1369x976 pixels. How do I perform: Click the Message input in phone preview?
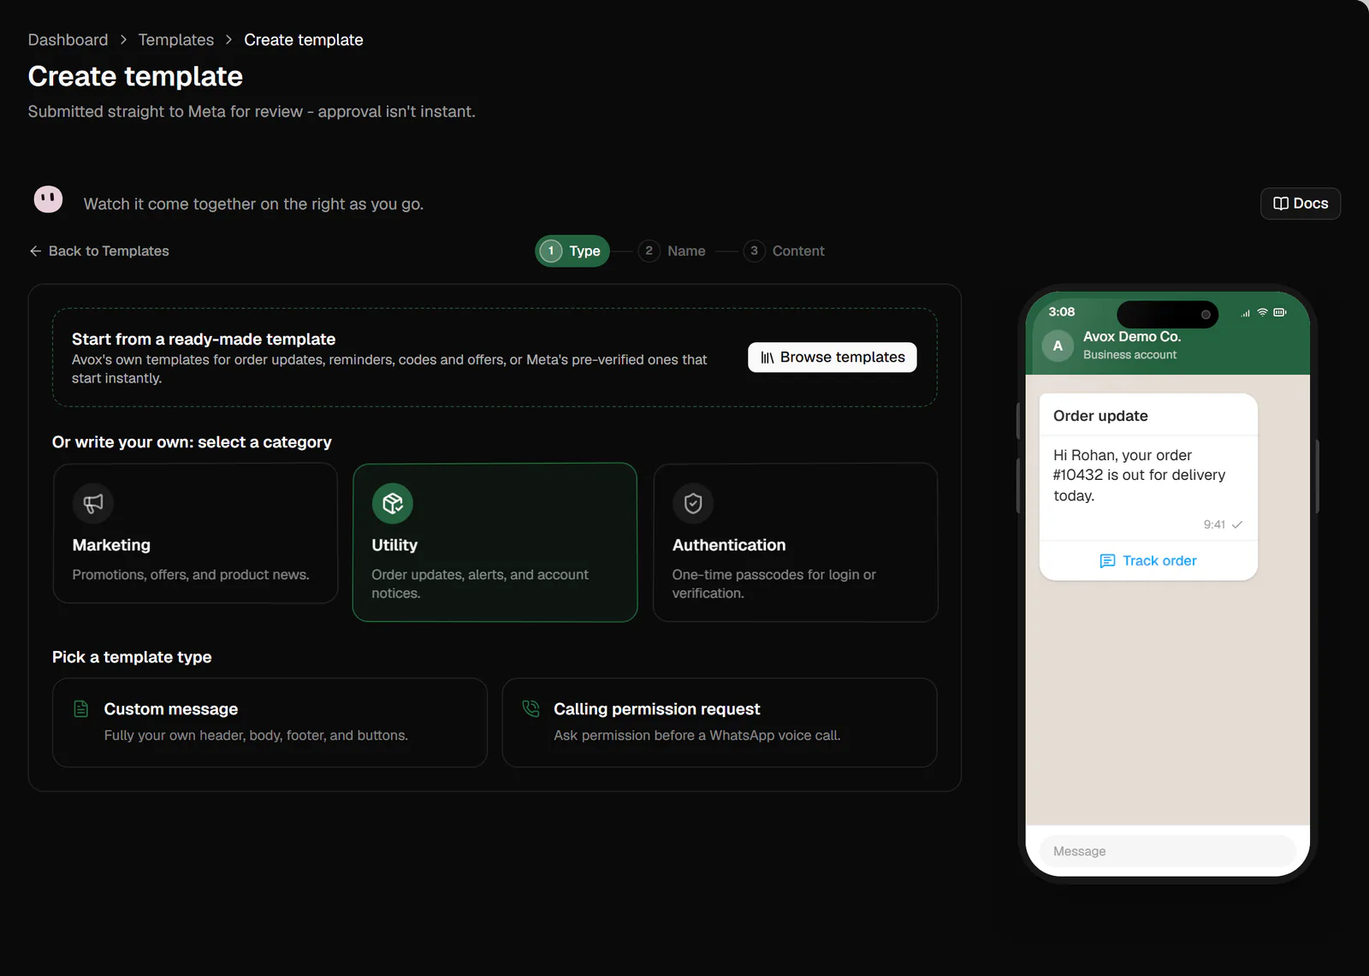tap(1168, 851)
